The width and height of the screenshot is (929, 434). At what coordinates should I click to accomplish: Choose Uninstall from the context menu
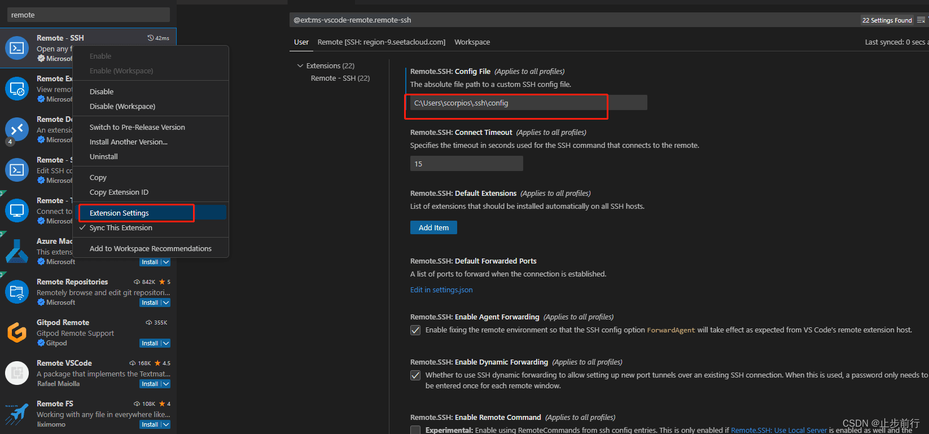(x=151, y=156)
